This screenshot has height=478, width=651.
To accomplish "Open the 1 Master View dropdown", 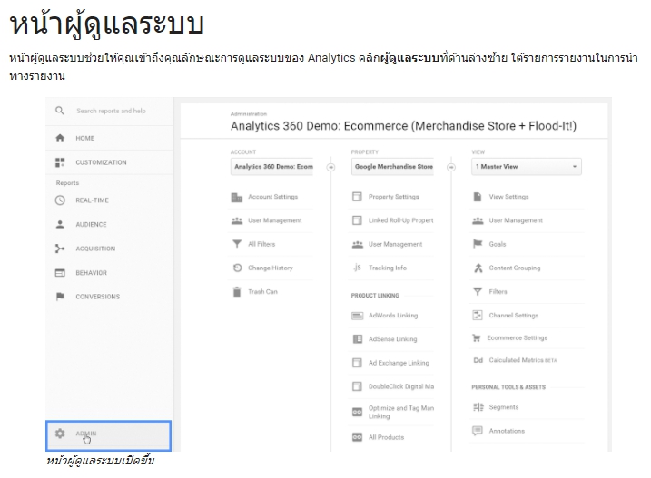I will point(527,167).
